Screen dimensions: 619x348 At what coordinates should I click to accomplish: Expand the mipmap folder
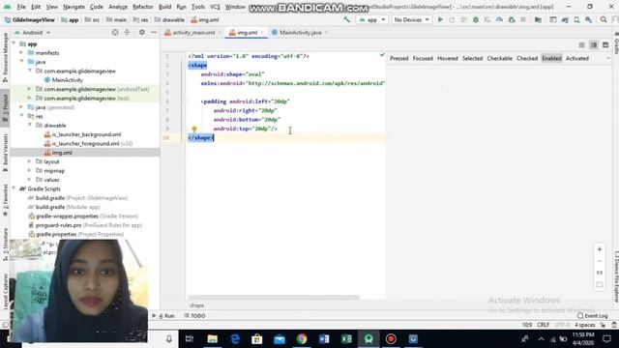(x=30, y=171)
